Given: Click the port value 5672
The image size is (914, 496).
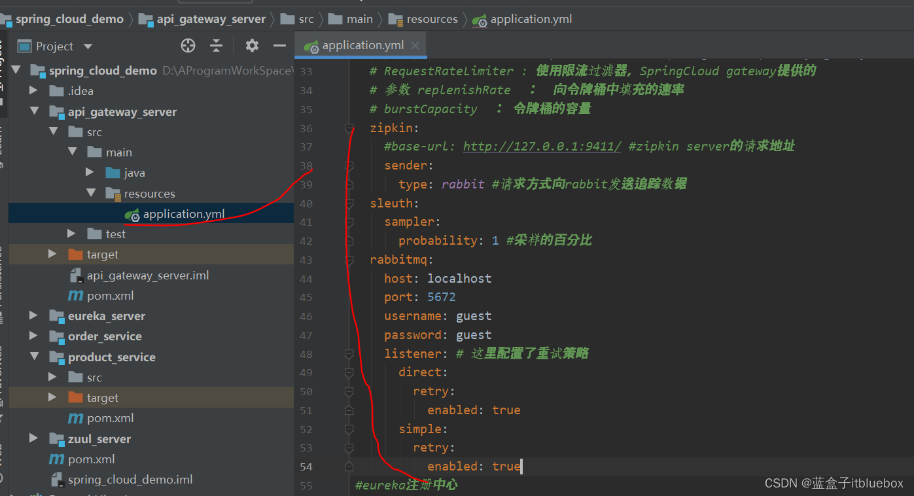Looking at the screenshot, I should [442, 297].
